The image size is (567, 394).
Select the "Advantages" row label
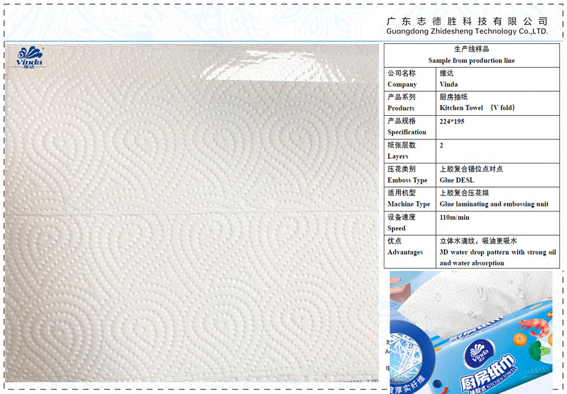coord(405,252)
